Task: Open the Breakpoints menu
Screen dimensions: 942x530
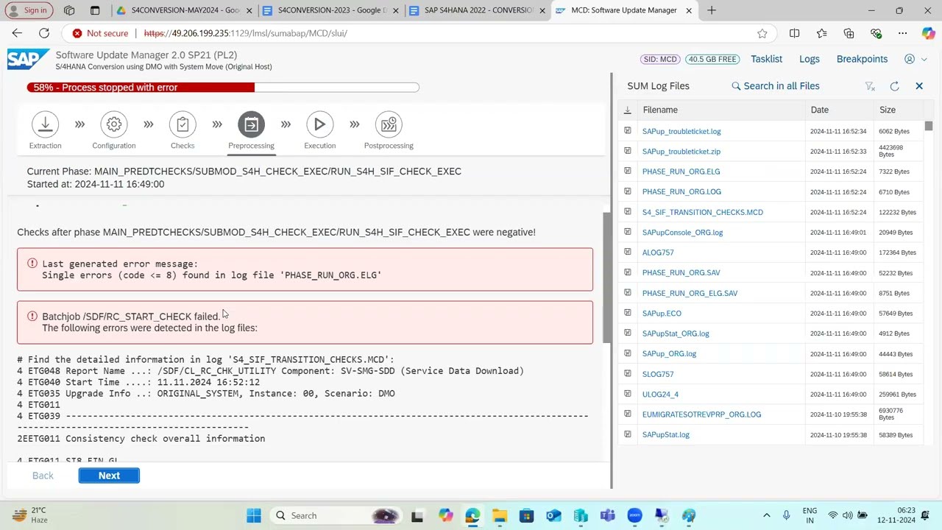Action: (862, 59)
